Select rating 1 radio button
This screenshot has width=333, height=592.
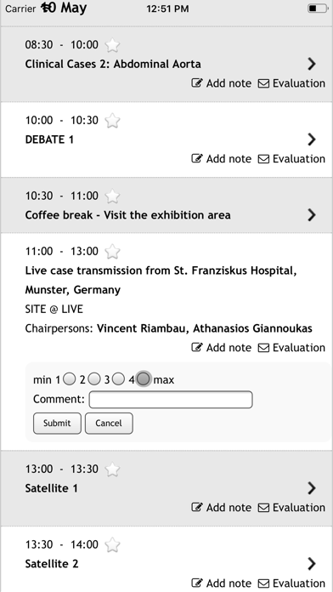(x=69, y=379)
